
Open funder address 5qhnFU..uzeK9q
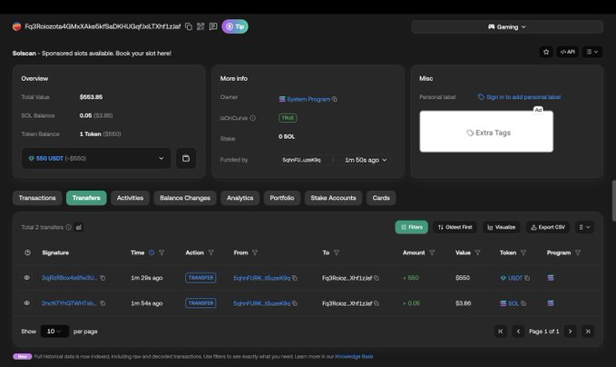tap(302, 160)
